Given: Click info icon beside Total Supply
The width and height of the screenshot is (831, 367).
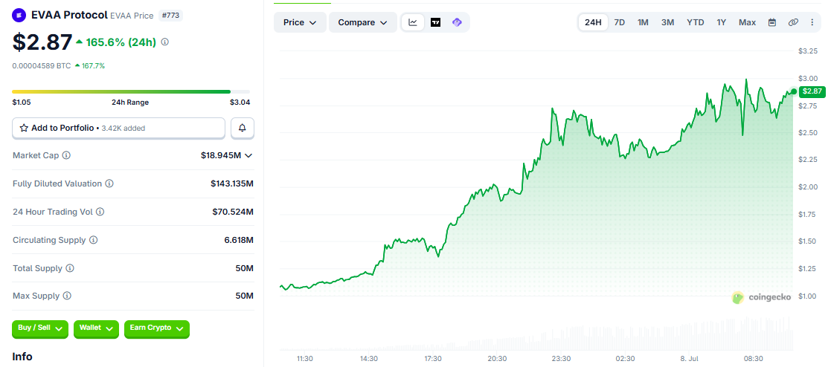Looking at the screenshot, I should (70, 268).
